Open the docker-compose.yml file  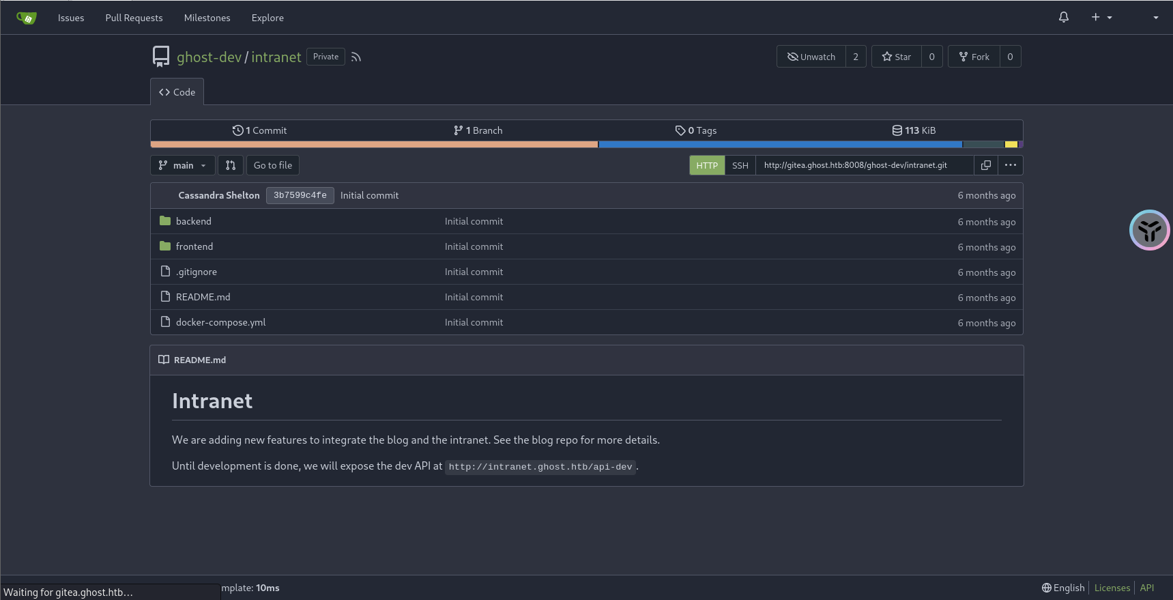coord(220,322)
